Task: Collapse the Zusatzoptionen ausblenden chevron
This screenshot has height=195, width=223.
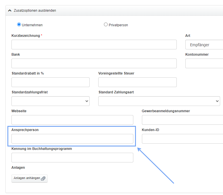Action: coord(10,11)
